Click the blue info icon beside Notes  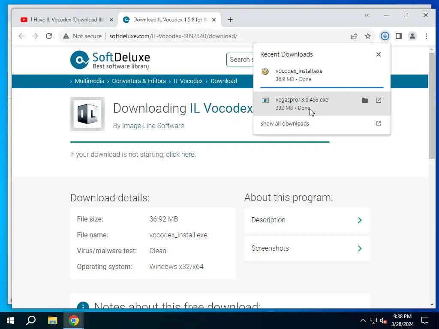(83, 306)
